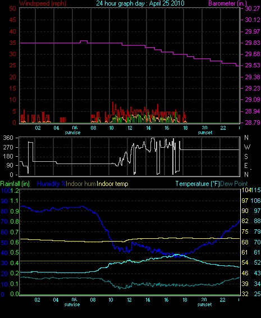This screenshot has width=261, height=318.
Task: Select the Humidity % legend label
Action: [52, 184]
